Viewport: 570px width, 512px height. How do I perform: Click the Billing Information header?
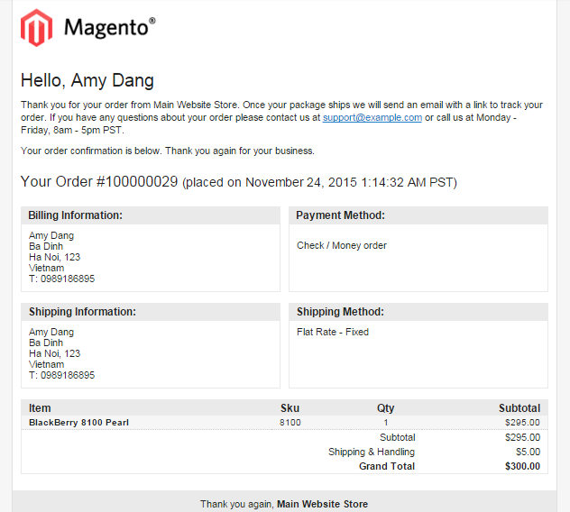pos(75,215)
